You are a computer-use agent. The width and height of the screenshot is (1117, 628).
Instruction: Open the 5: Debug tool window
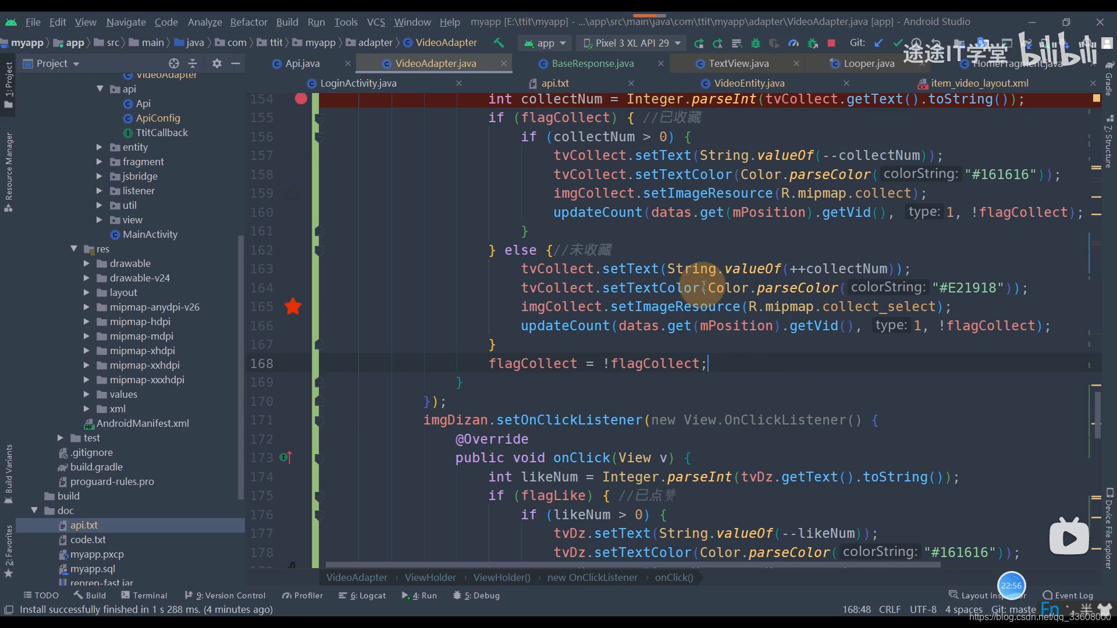point(476,595)
